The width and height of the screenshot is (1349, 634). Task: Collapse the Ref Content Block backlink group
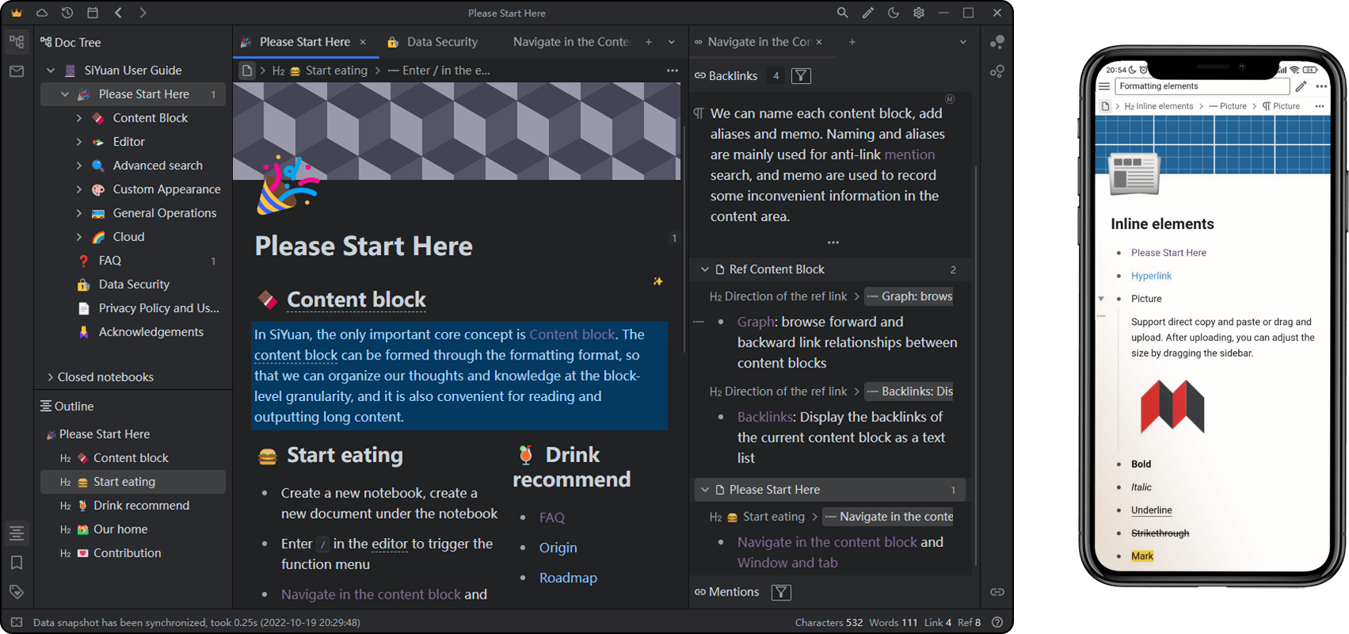(x=704, y=269)
